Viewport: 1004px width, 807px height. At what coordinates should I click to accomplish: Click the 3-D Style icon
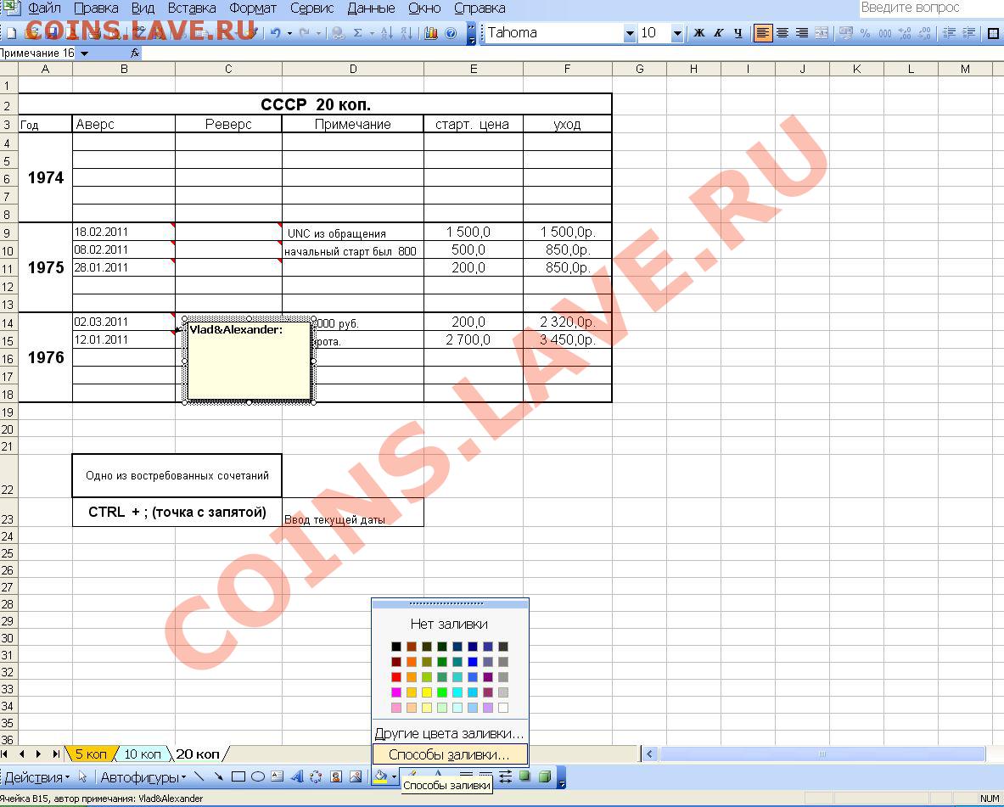point(545,777)
